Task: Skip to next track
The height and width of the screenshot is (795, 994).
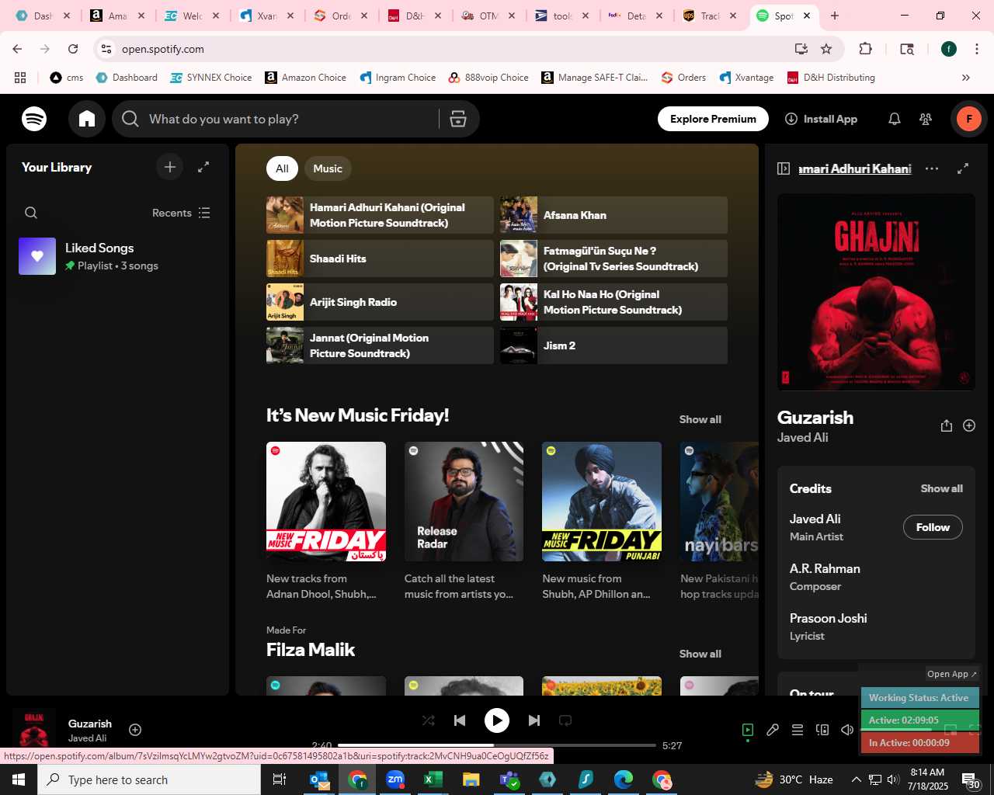Action: 534,720
